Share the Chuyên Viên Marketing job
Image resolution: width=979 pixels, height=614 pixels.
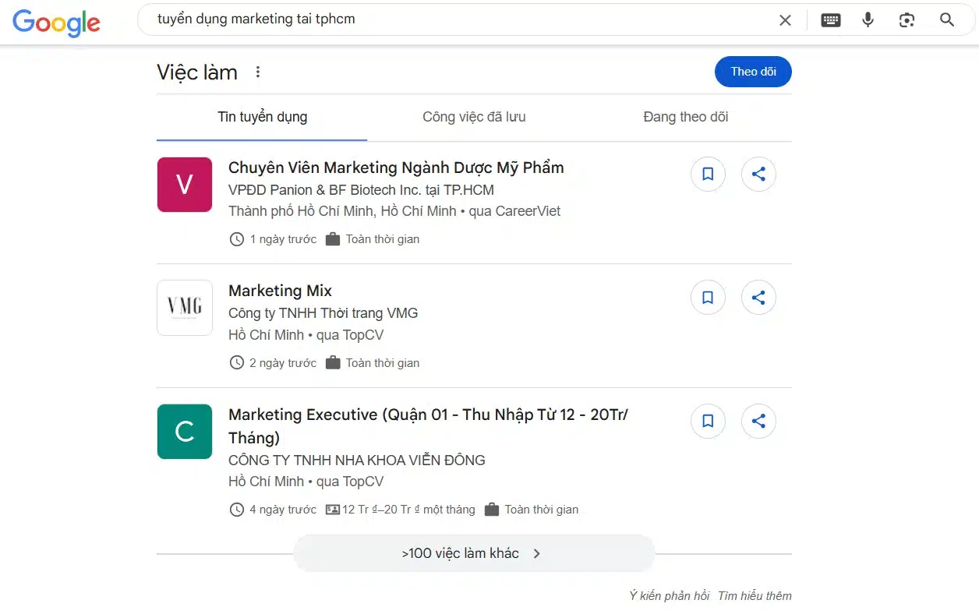pos(758,175)
